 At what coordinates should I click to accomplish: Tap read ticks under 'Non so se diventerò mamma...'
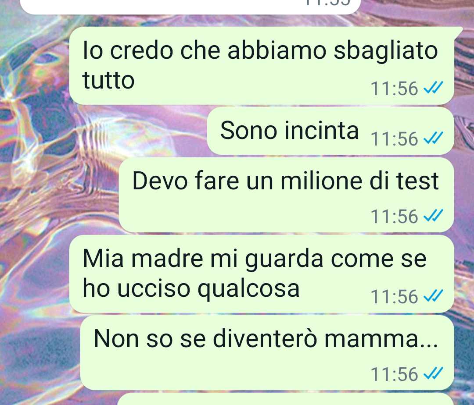(433, 373)
